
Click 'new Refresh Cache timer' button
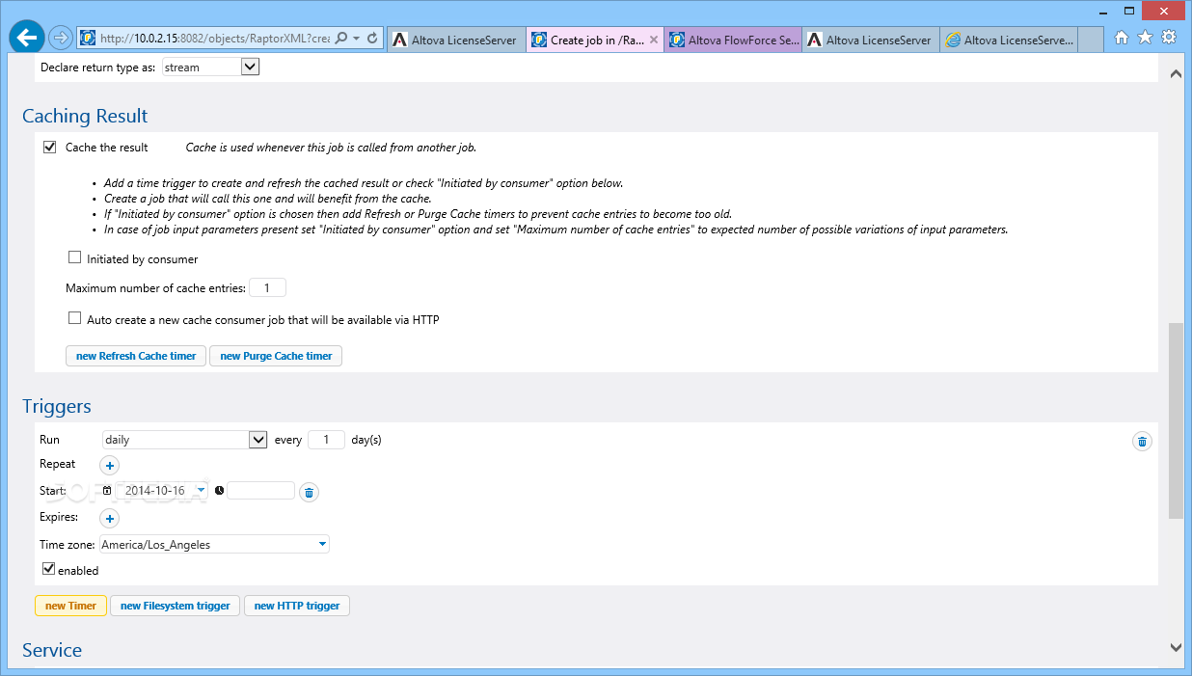(x=136, y=356)
